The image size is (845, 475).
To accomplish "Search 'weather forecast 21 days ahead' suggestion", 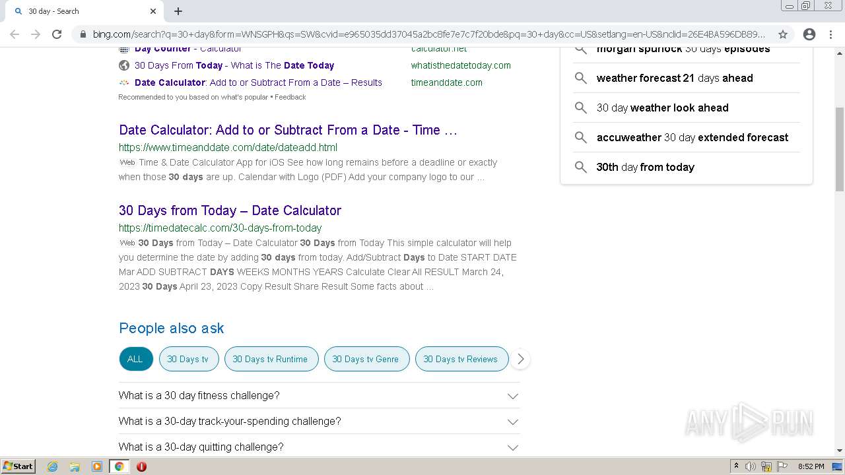I will pos(675,78).
